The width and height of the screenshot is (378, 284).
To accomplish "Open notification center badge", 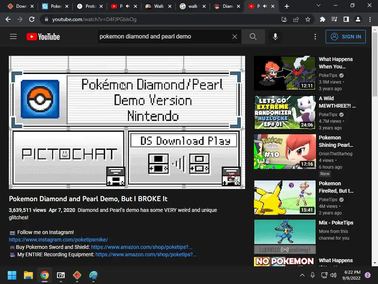I will click(368, 275).
